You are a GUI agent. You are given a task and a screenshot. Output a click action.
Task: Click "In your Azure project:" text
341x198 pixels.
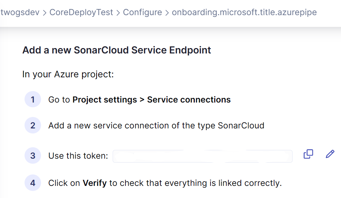[x=68, y=74]
